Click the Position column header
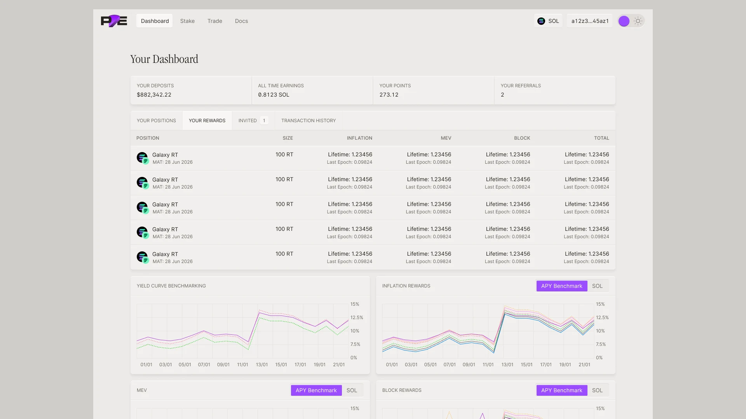 (148, 138)
